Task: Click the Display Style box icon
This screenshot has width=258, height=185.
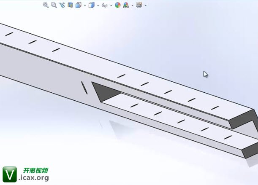Action: click(92, 5)
